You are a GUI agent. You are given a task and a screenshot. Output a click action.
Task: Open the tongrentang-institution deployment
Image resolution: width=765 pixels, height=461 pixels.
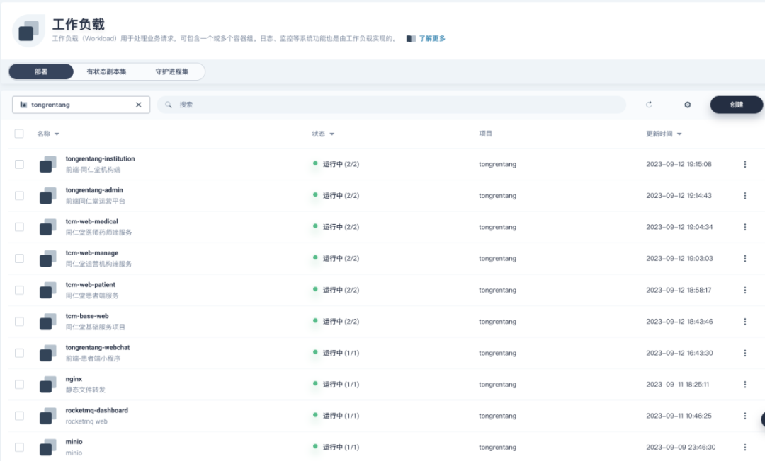point(100,158)
